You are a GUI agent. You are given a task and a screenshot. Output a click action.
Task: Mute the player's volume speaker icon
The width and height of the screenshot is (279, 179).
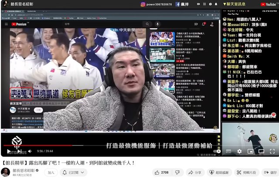point(30,151)
